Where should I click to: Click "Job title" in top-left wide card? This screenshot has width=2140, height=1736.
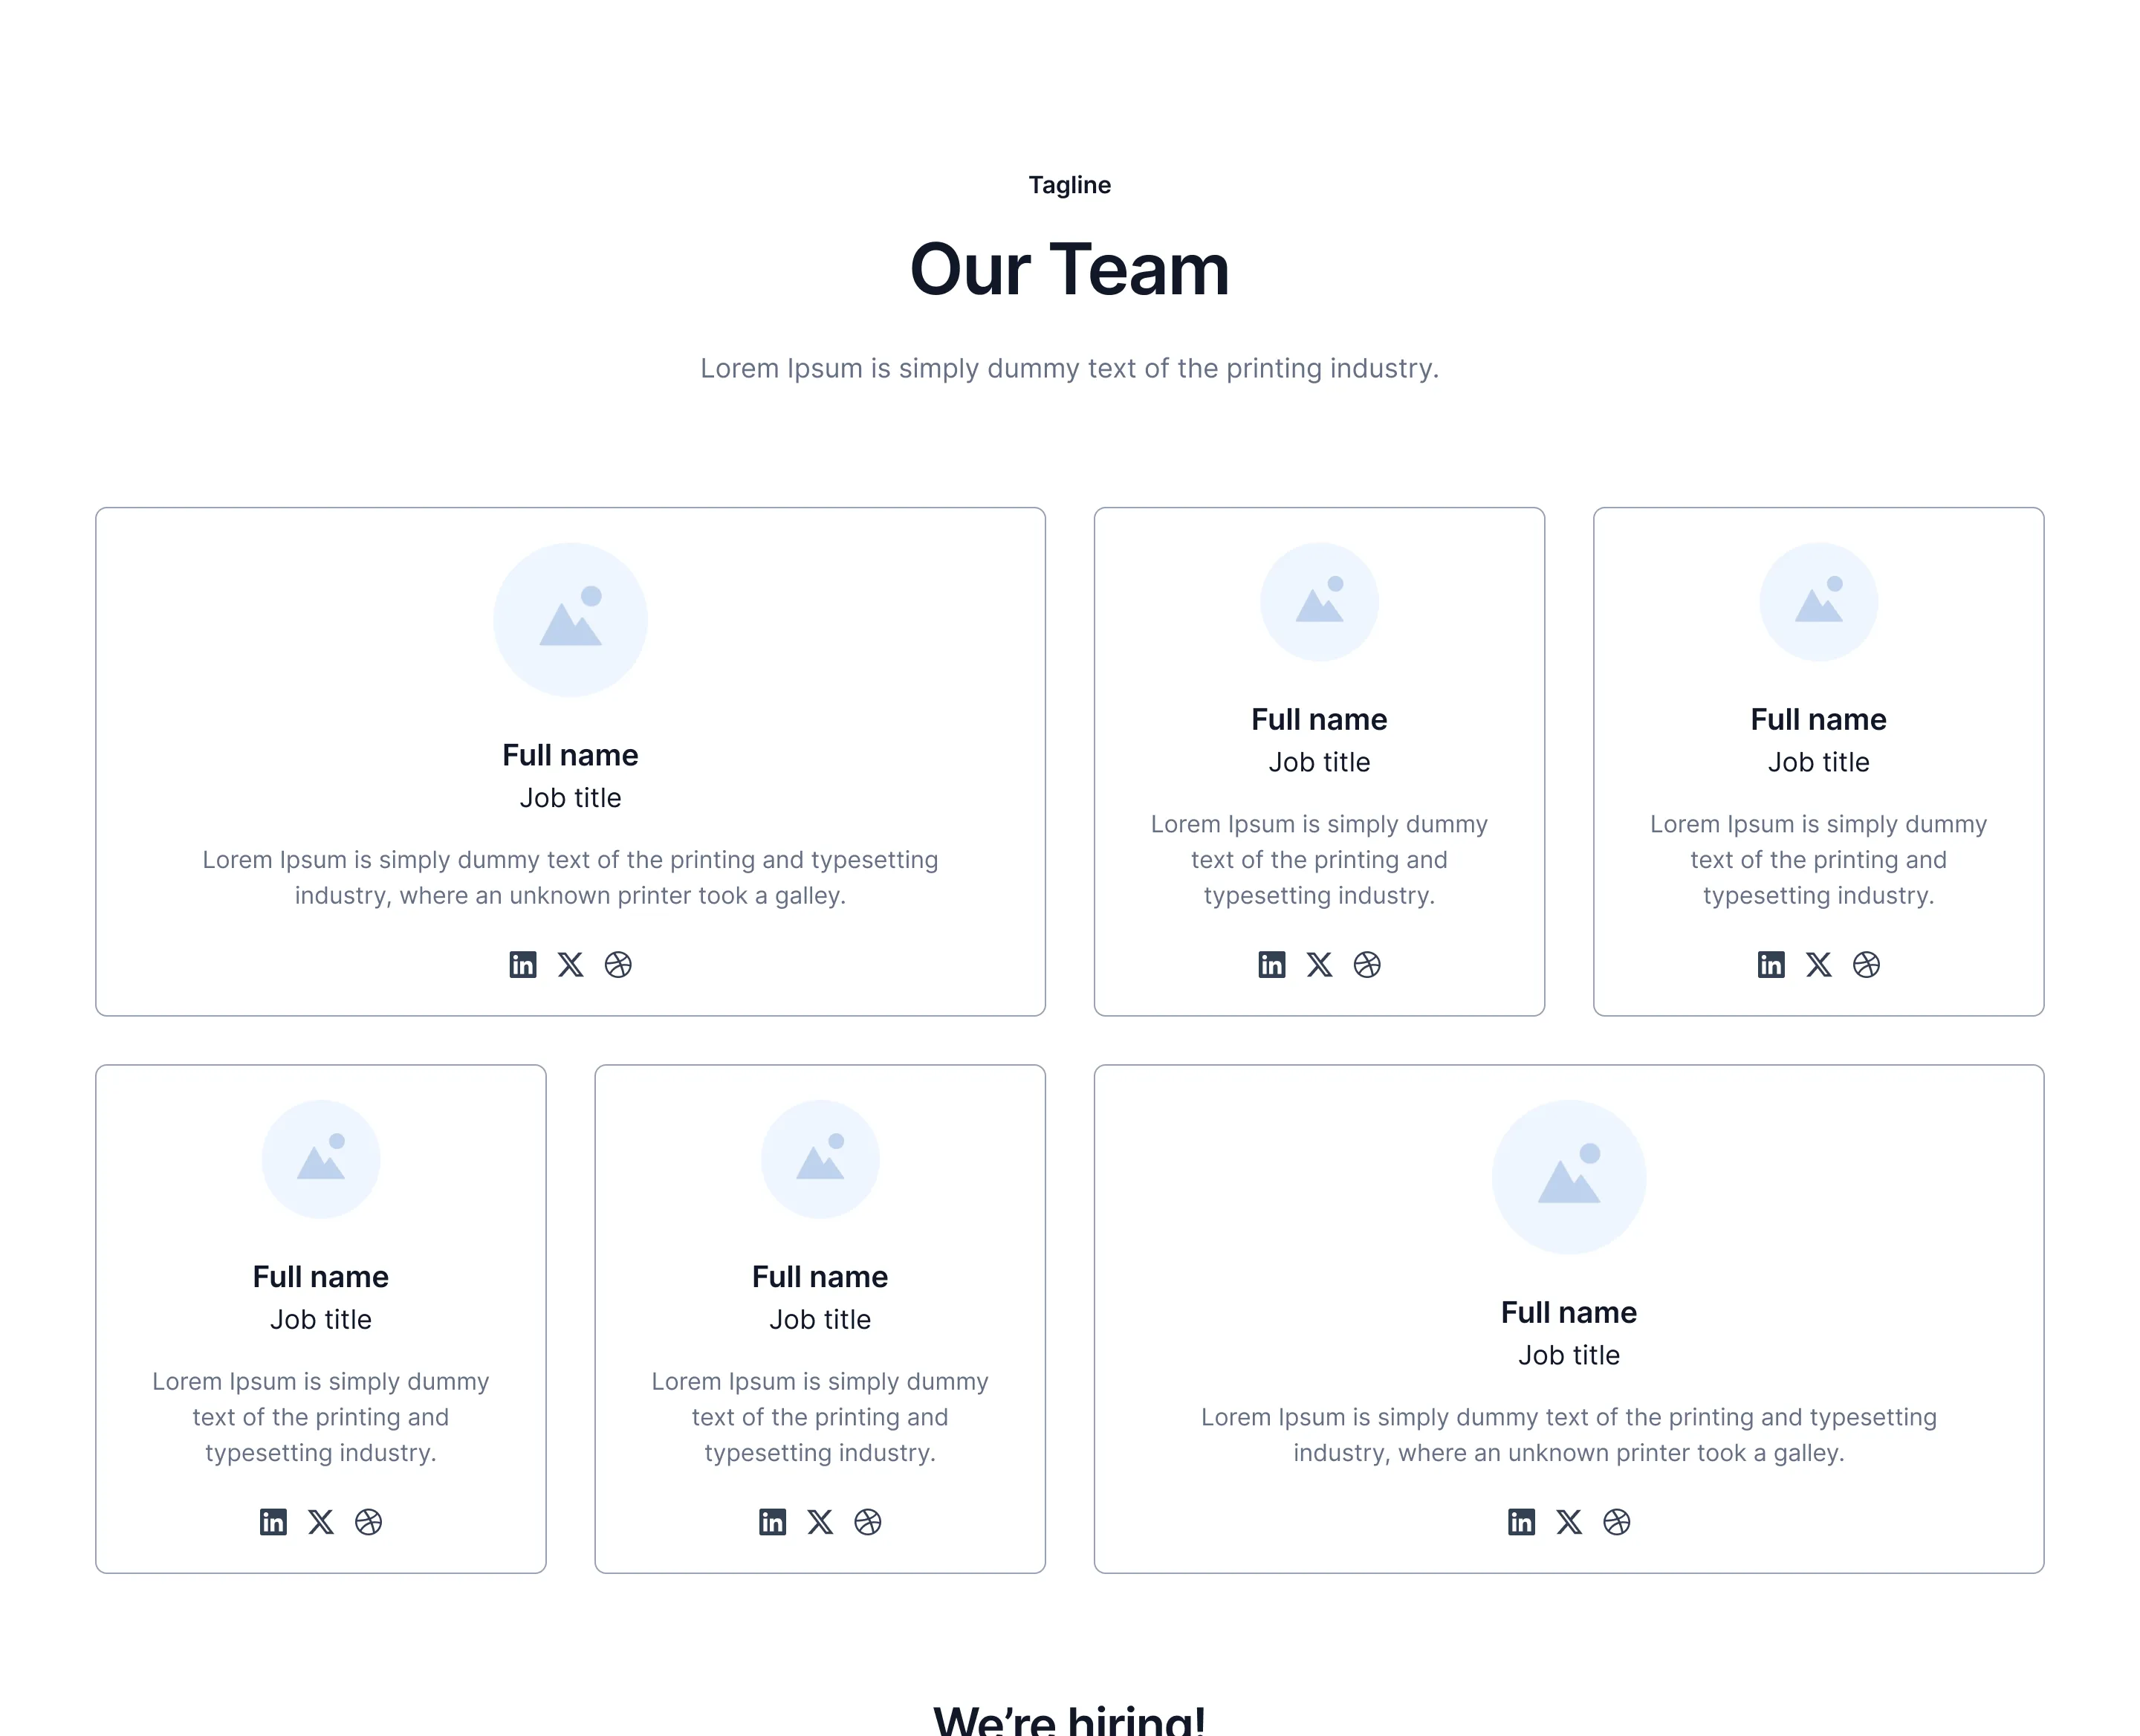tap(570, 798)
